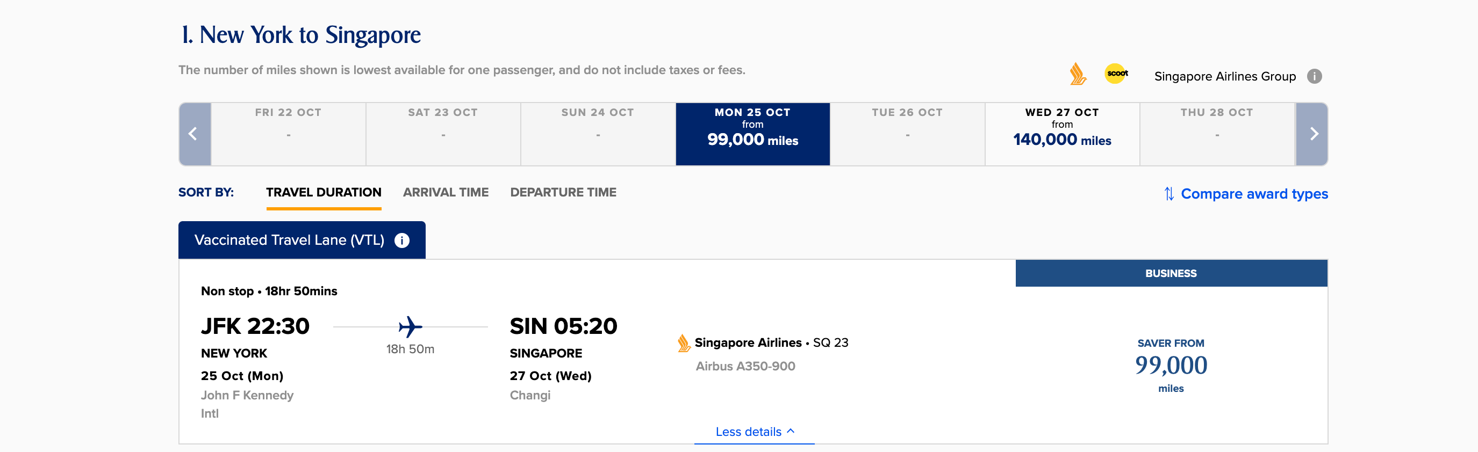Open Compare award types link
The height and width of the screenshot is (452, 1478).
pyautogui.click(x=1254, y=194)
